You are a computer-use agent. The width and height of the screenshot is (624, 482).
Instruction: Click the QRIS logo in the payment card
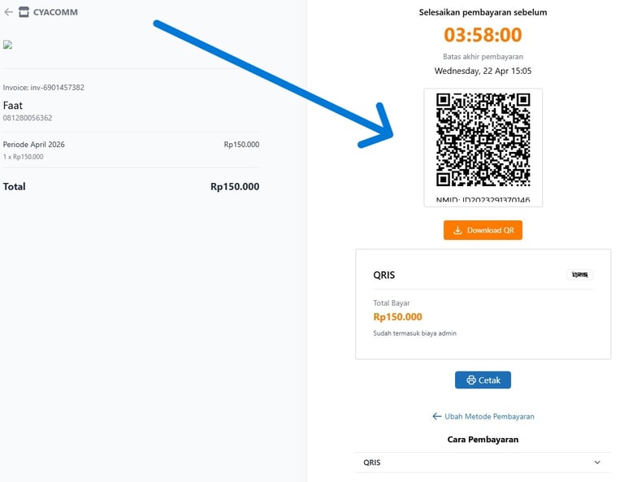(x=579, y=275)
